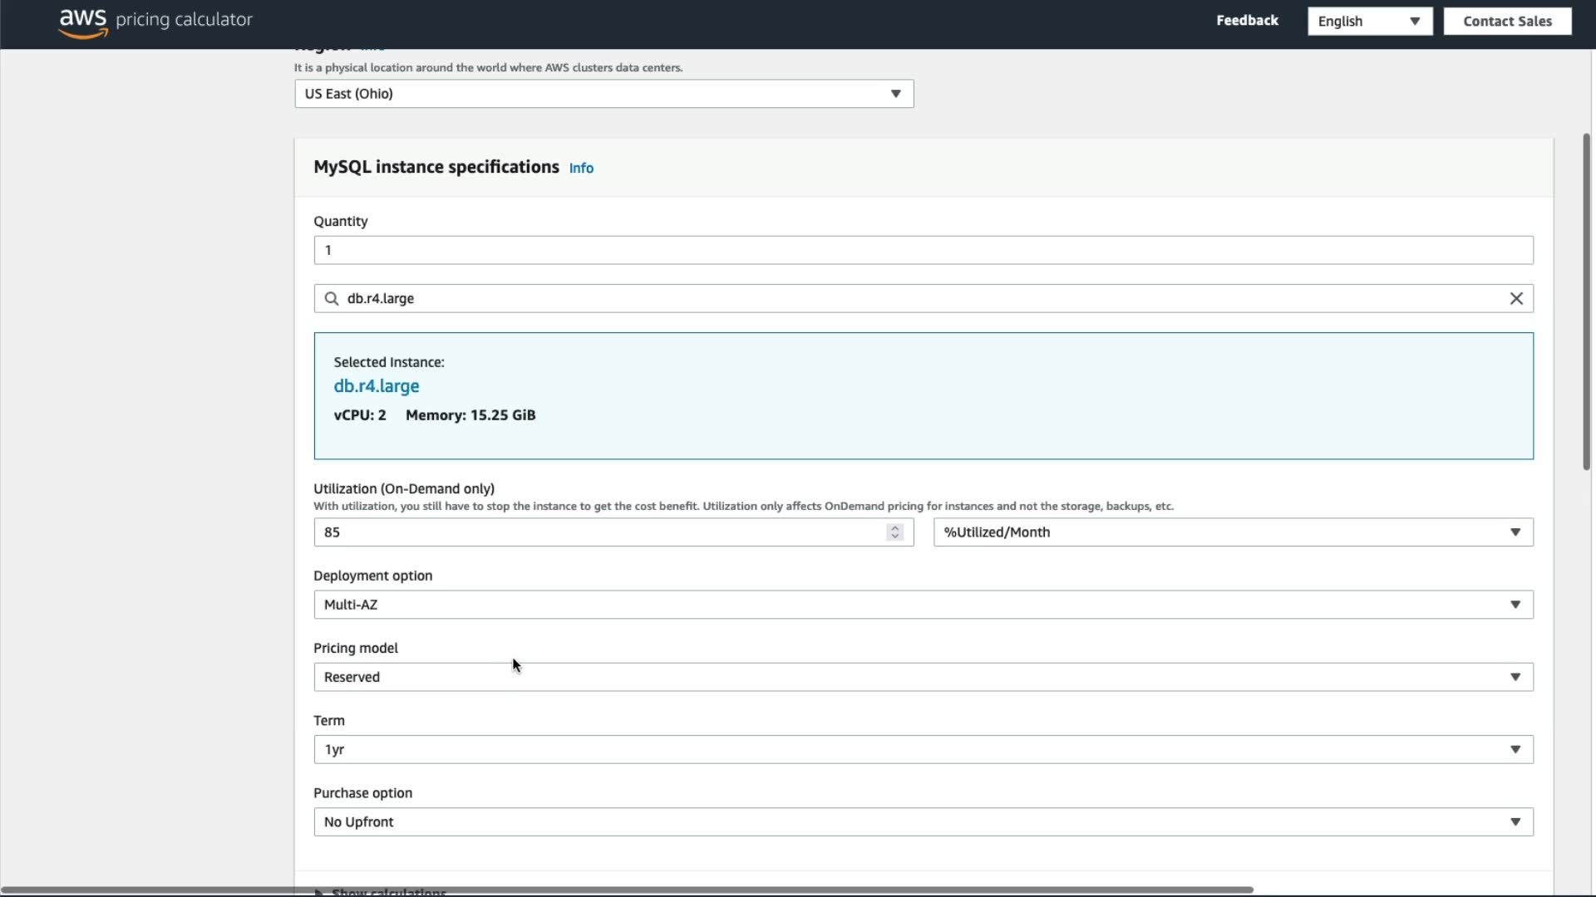The height and width of the screenshot is (897, 1596).
Task: Click the search magnifier icon in instance field
Action: click(331, 299)
